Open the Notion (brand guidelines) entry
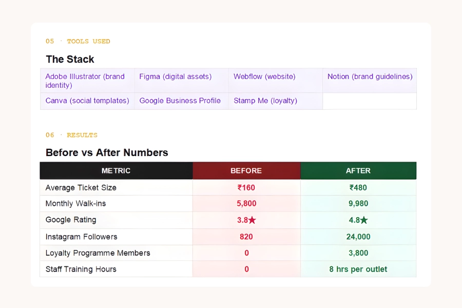Viewport: 462px width, 308px height. point(370,76)
